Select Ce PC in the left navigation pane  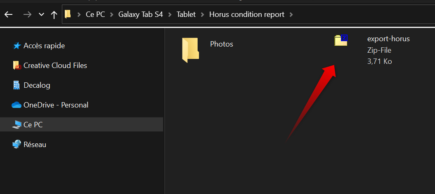33,125
